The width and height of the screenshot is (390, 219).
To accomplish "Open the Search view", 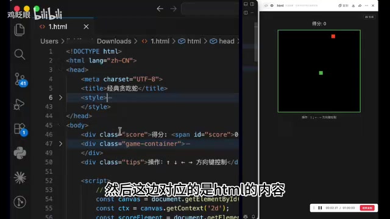I will tap(19, 54).
